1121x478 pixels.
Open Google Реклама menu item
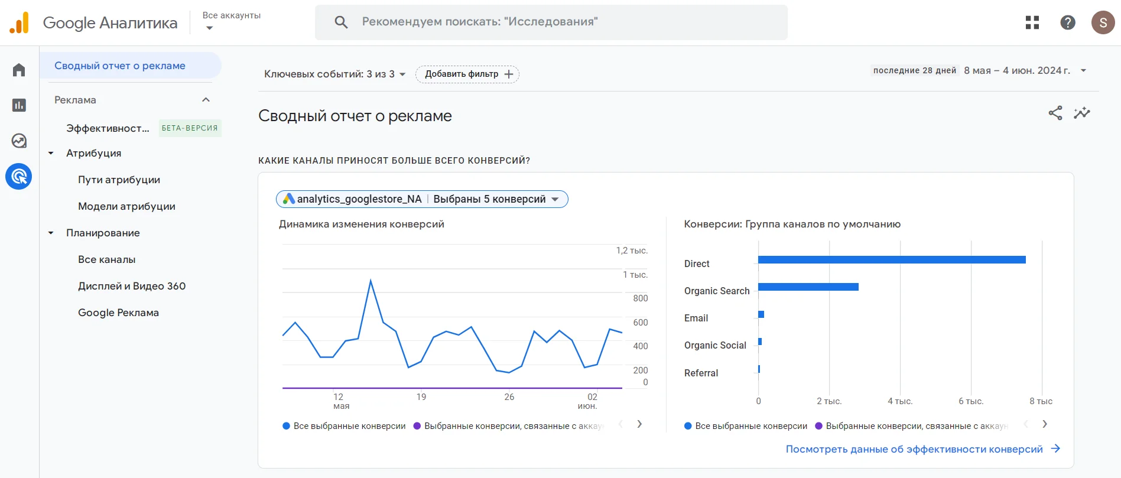[118, 313]
